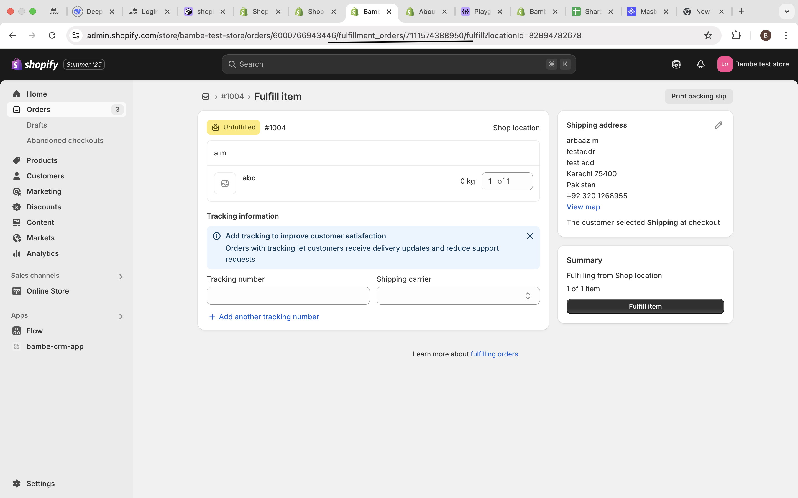Switch to the Playground browser tab
The image size is (798, 498).
click(x=482, y=12)
